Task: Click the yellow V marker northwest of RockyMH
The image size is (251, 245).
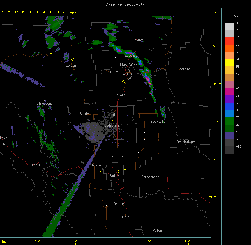Action: [51, 54]
